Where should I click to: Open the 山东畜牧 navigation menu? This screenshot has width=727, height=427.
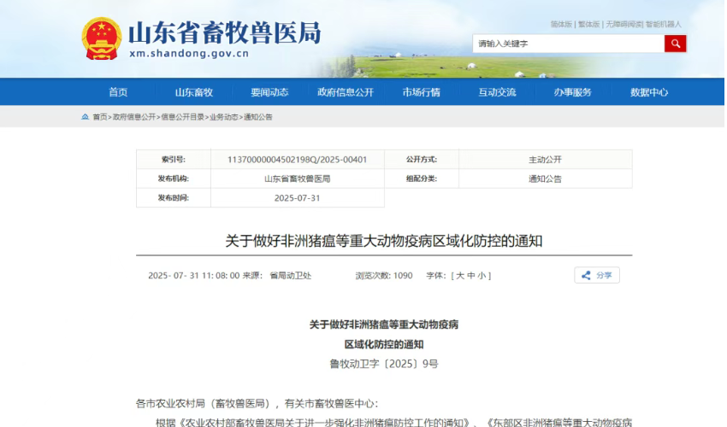(194, 92)
